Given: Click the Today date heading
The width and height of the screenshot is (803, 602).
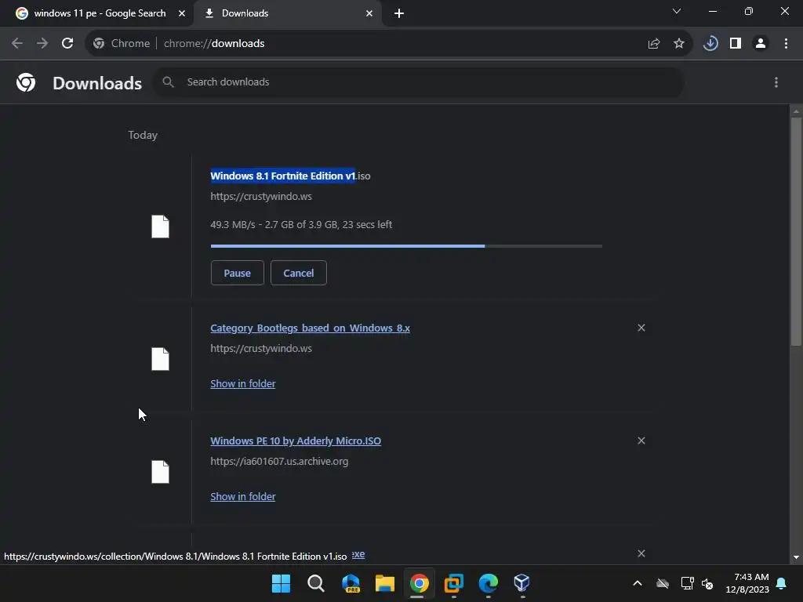Looking at the screenshot, I should point(143,135).
